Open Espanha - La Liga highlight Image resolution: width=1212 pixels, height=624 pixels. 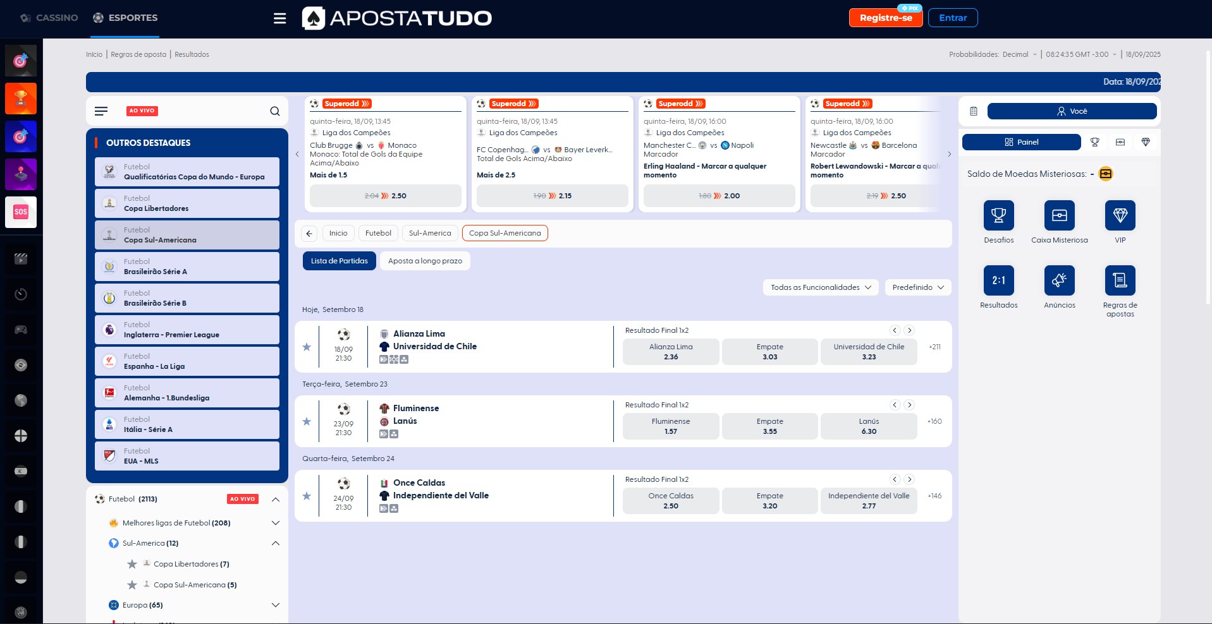pos(187,361)
